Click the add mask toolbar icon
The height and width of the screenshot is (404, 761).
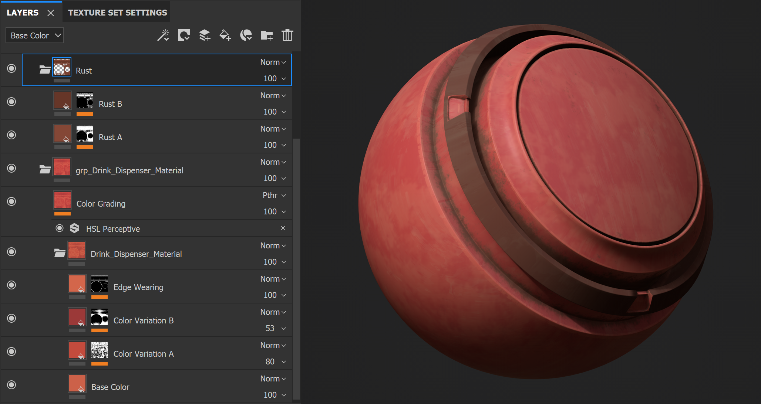pos(184,35)
